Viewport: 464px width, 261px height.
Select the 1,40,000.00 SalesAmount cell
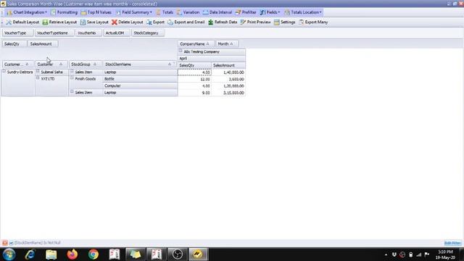tap(228, 72)
